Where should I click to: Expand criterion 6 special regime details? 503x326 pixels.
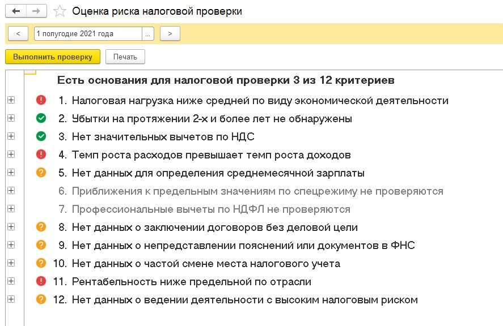[11, 191]
